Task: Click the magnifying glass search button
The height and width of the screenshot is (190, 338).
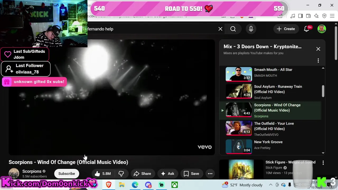Action: [233, 29]
